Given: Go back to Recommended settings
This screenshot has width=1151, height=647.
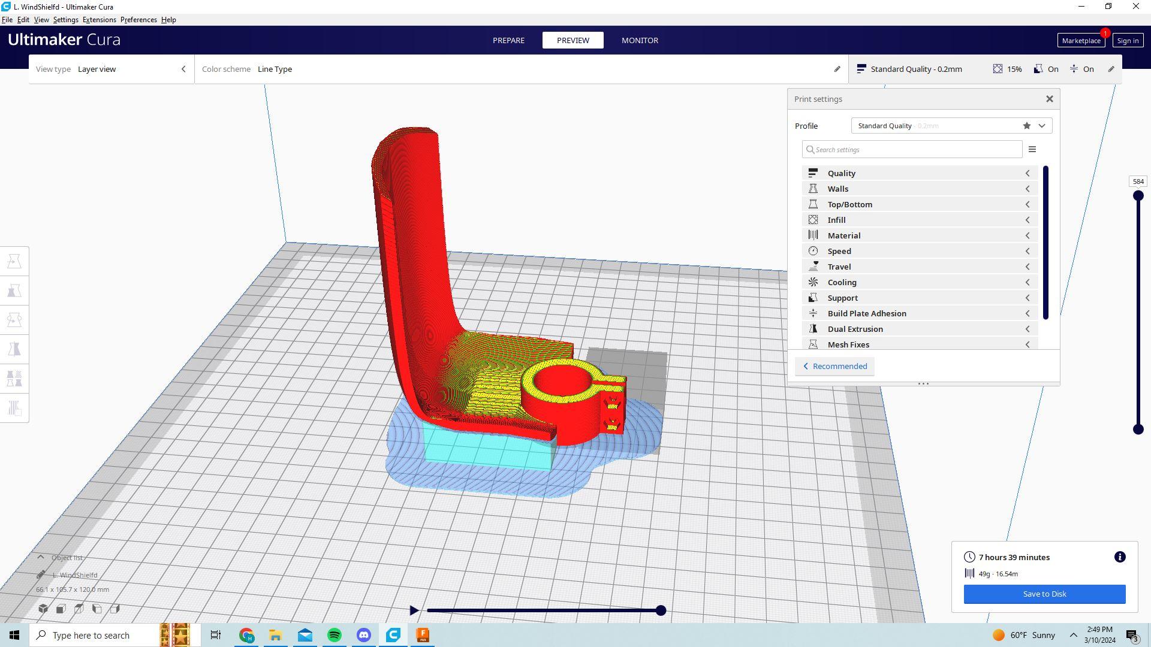Looking at the screenshot, I should [x=834, y=366].
